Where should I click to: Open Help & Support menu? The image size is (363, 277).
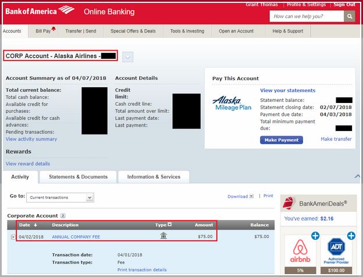tap(288, 31)
